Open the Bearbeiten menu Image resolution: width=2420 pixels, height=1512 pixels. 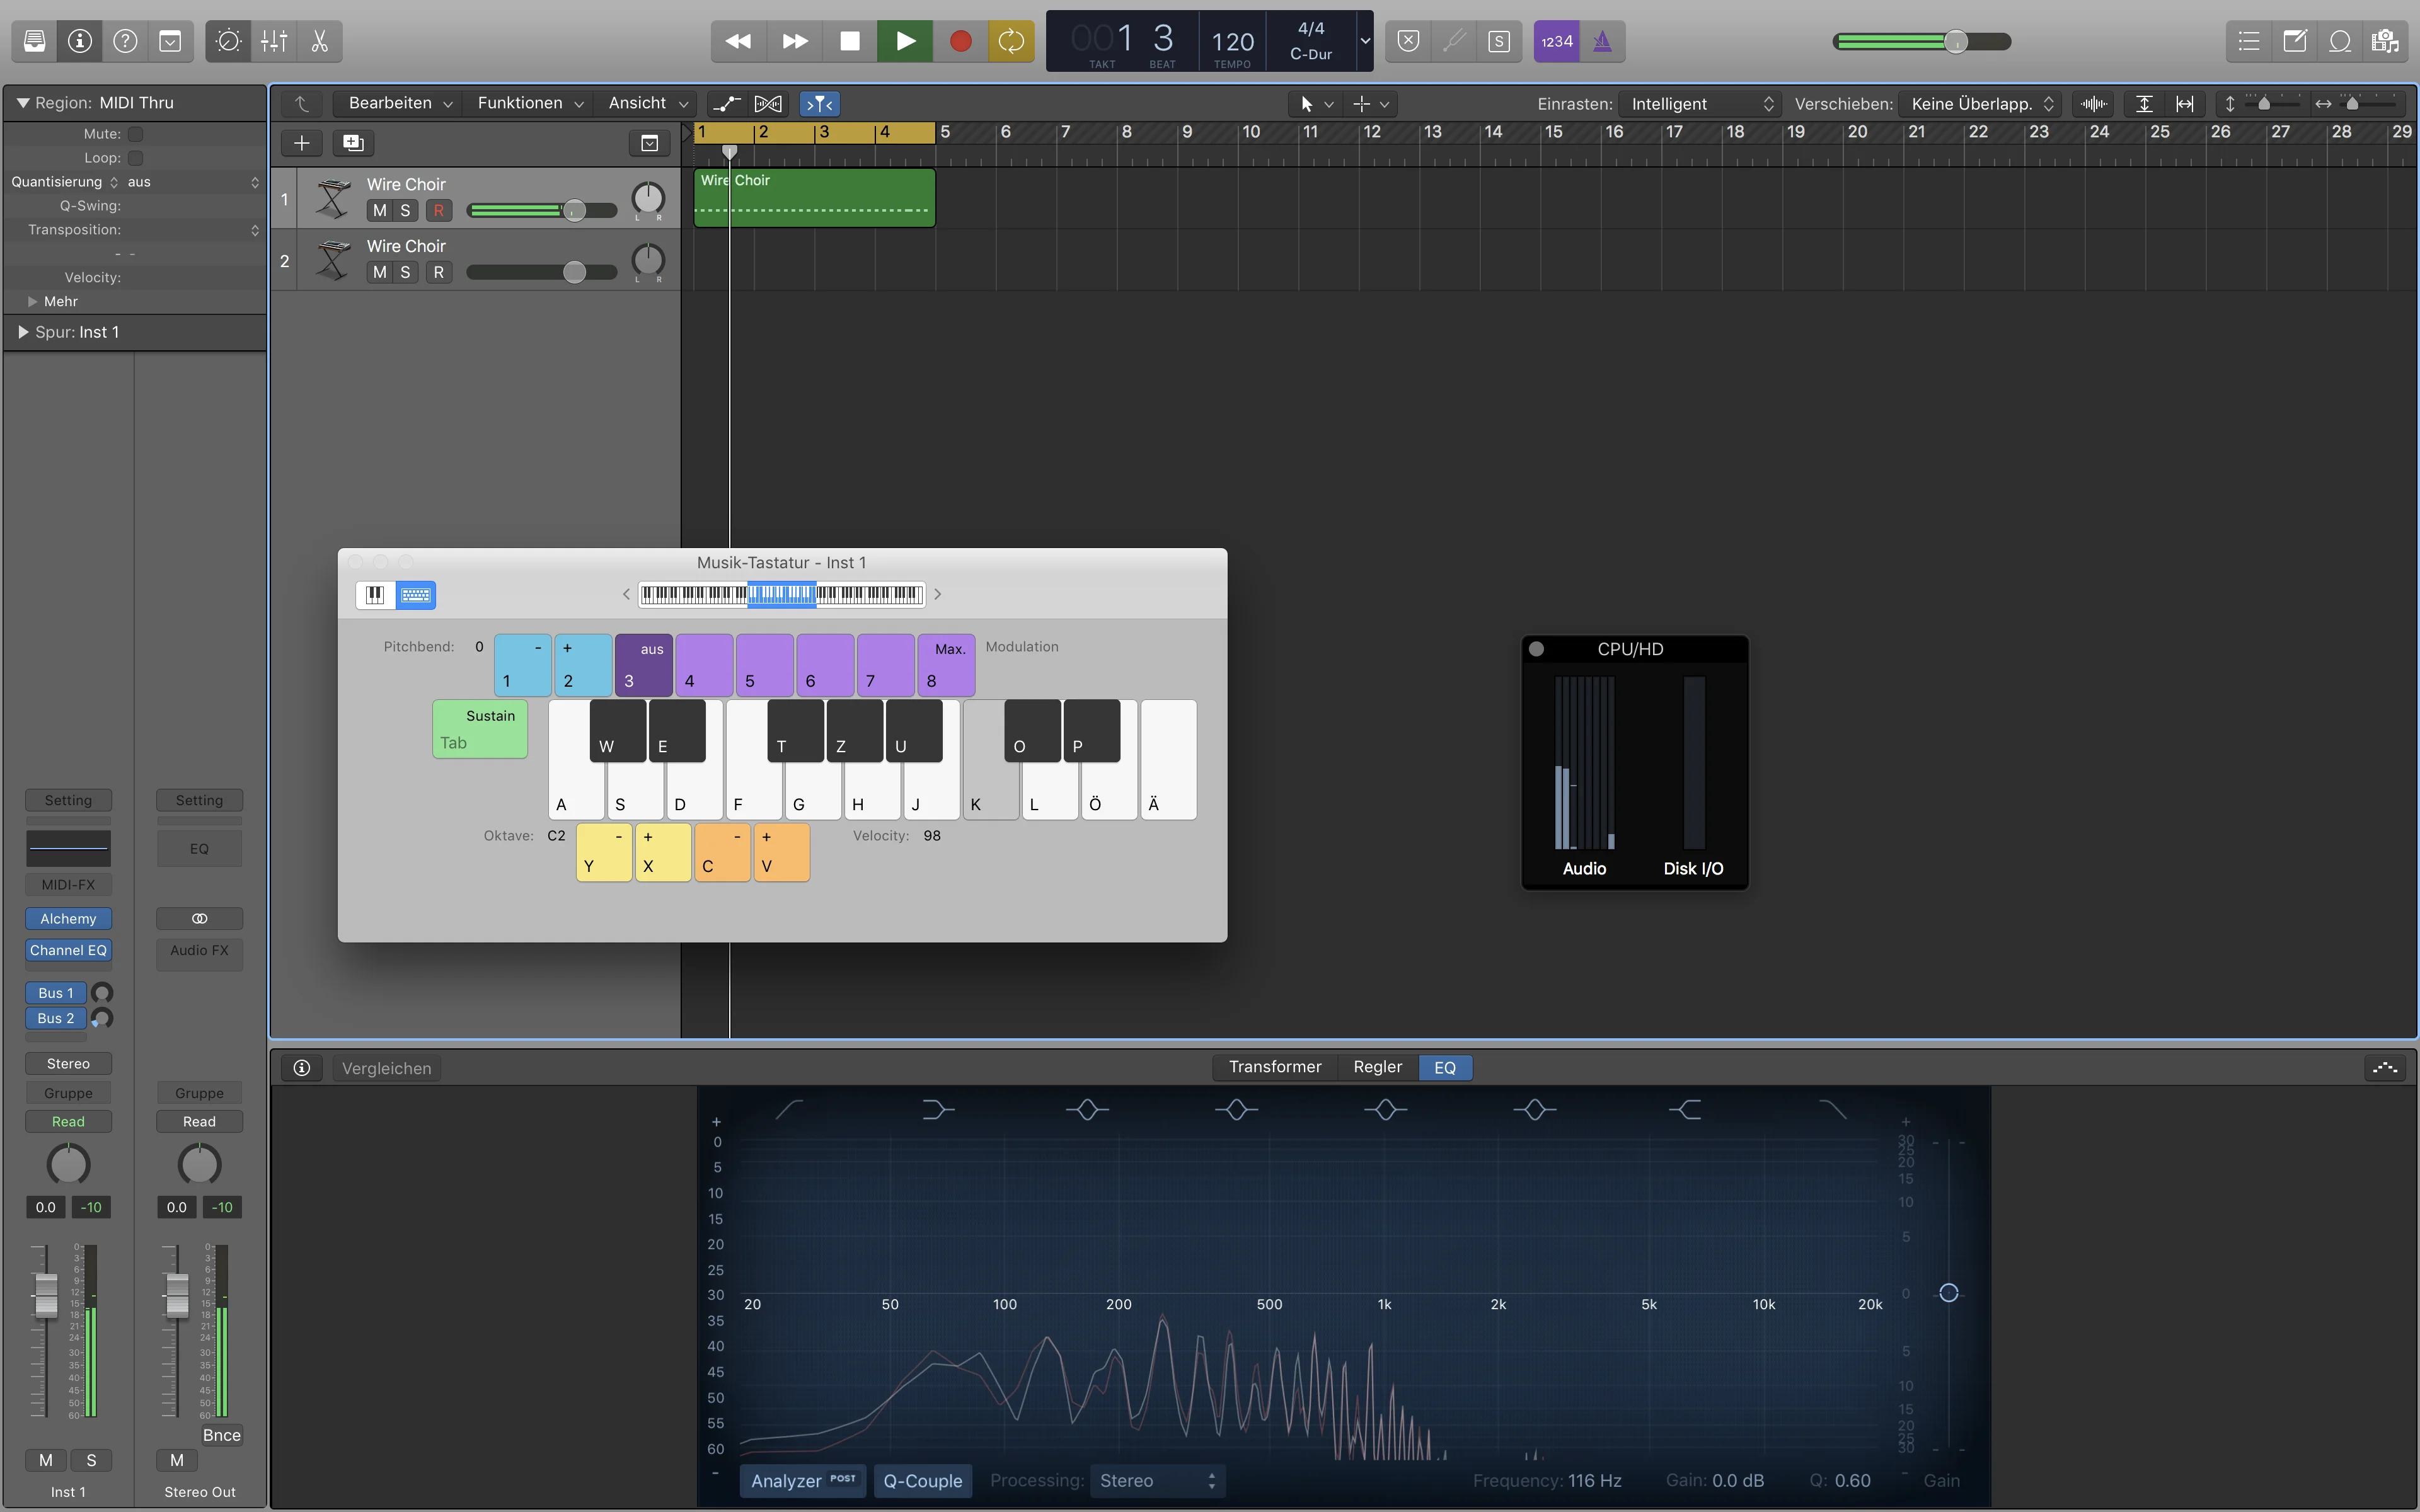pos(399,103)
